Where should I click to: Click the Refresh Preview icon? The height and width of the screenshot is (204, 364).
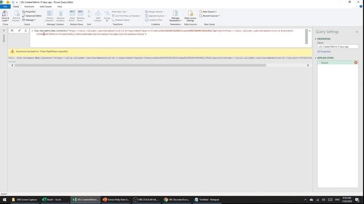pyautogui.click(x=16, y=16)
